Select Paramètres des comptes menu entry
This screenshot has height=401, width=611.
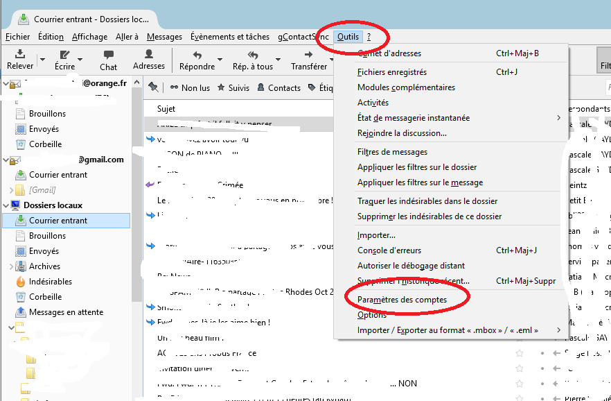click(x=402, y=300)
